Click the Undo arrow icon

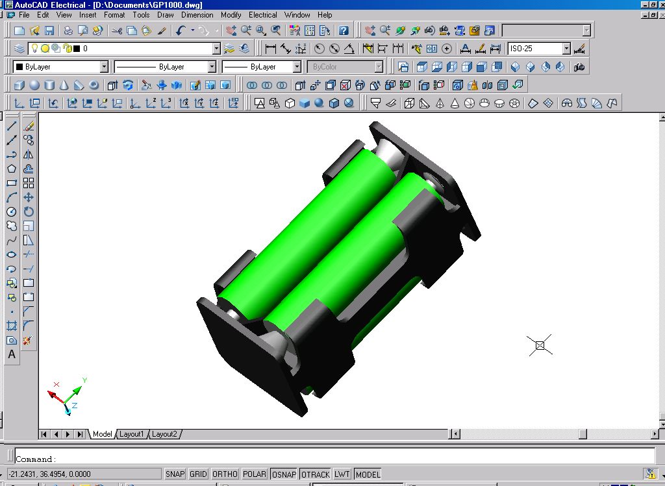click(x=181, y=30)
